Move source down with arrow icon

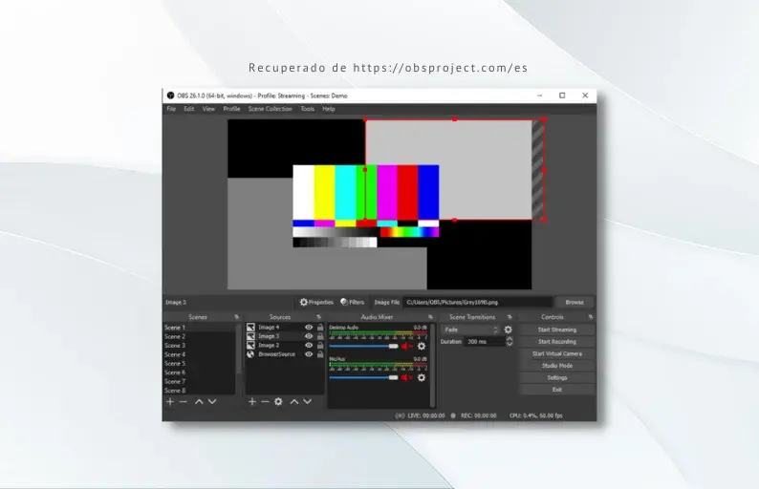pyautogui.click(x=308, y=401)
